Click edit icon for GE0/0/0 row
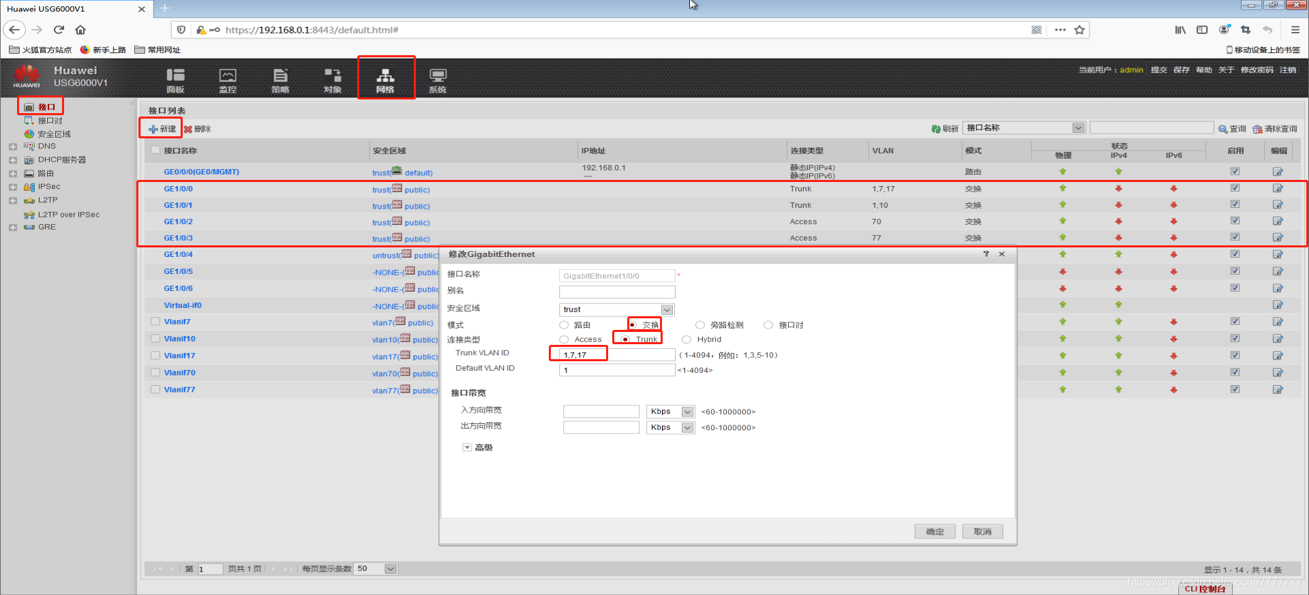The height and width of the screenshot is (595, 1309). click(1278, 172)
